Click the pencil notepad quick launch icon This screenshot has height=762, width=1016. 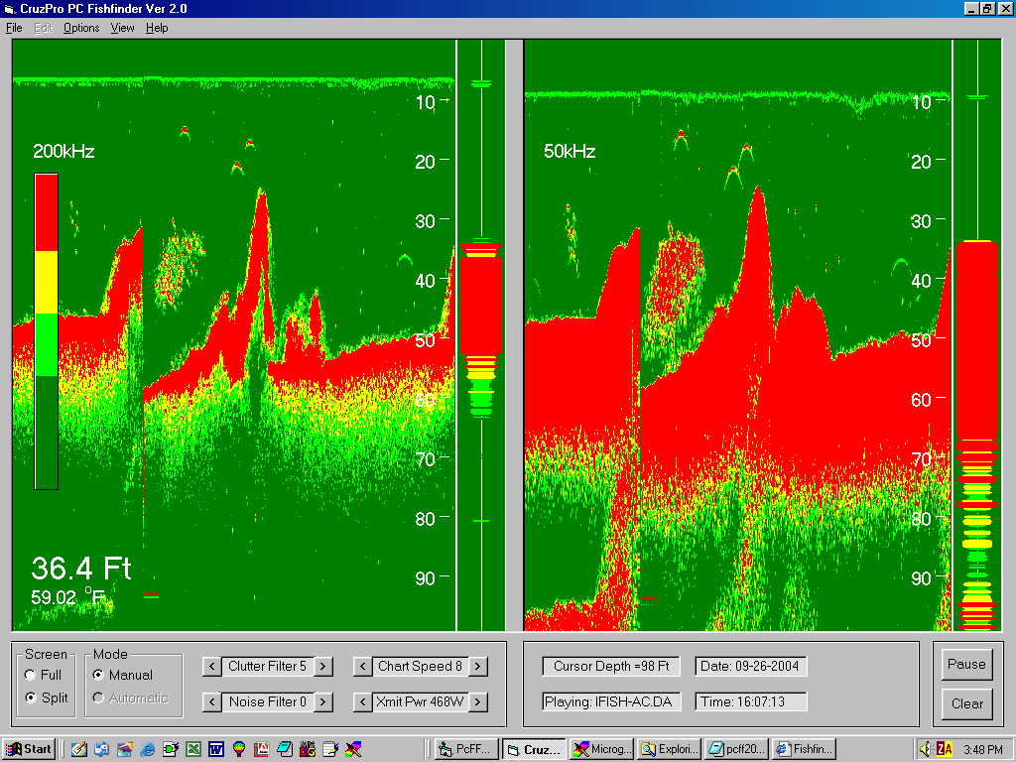coord(79,750)
